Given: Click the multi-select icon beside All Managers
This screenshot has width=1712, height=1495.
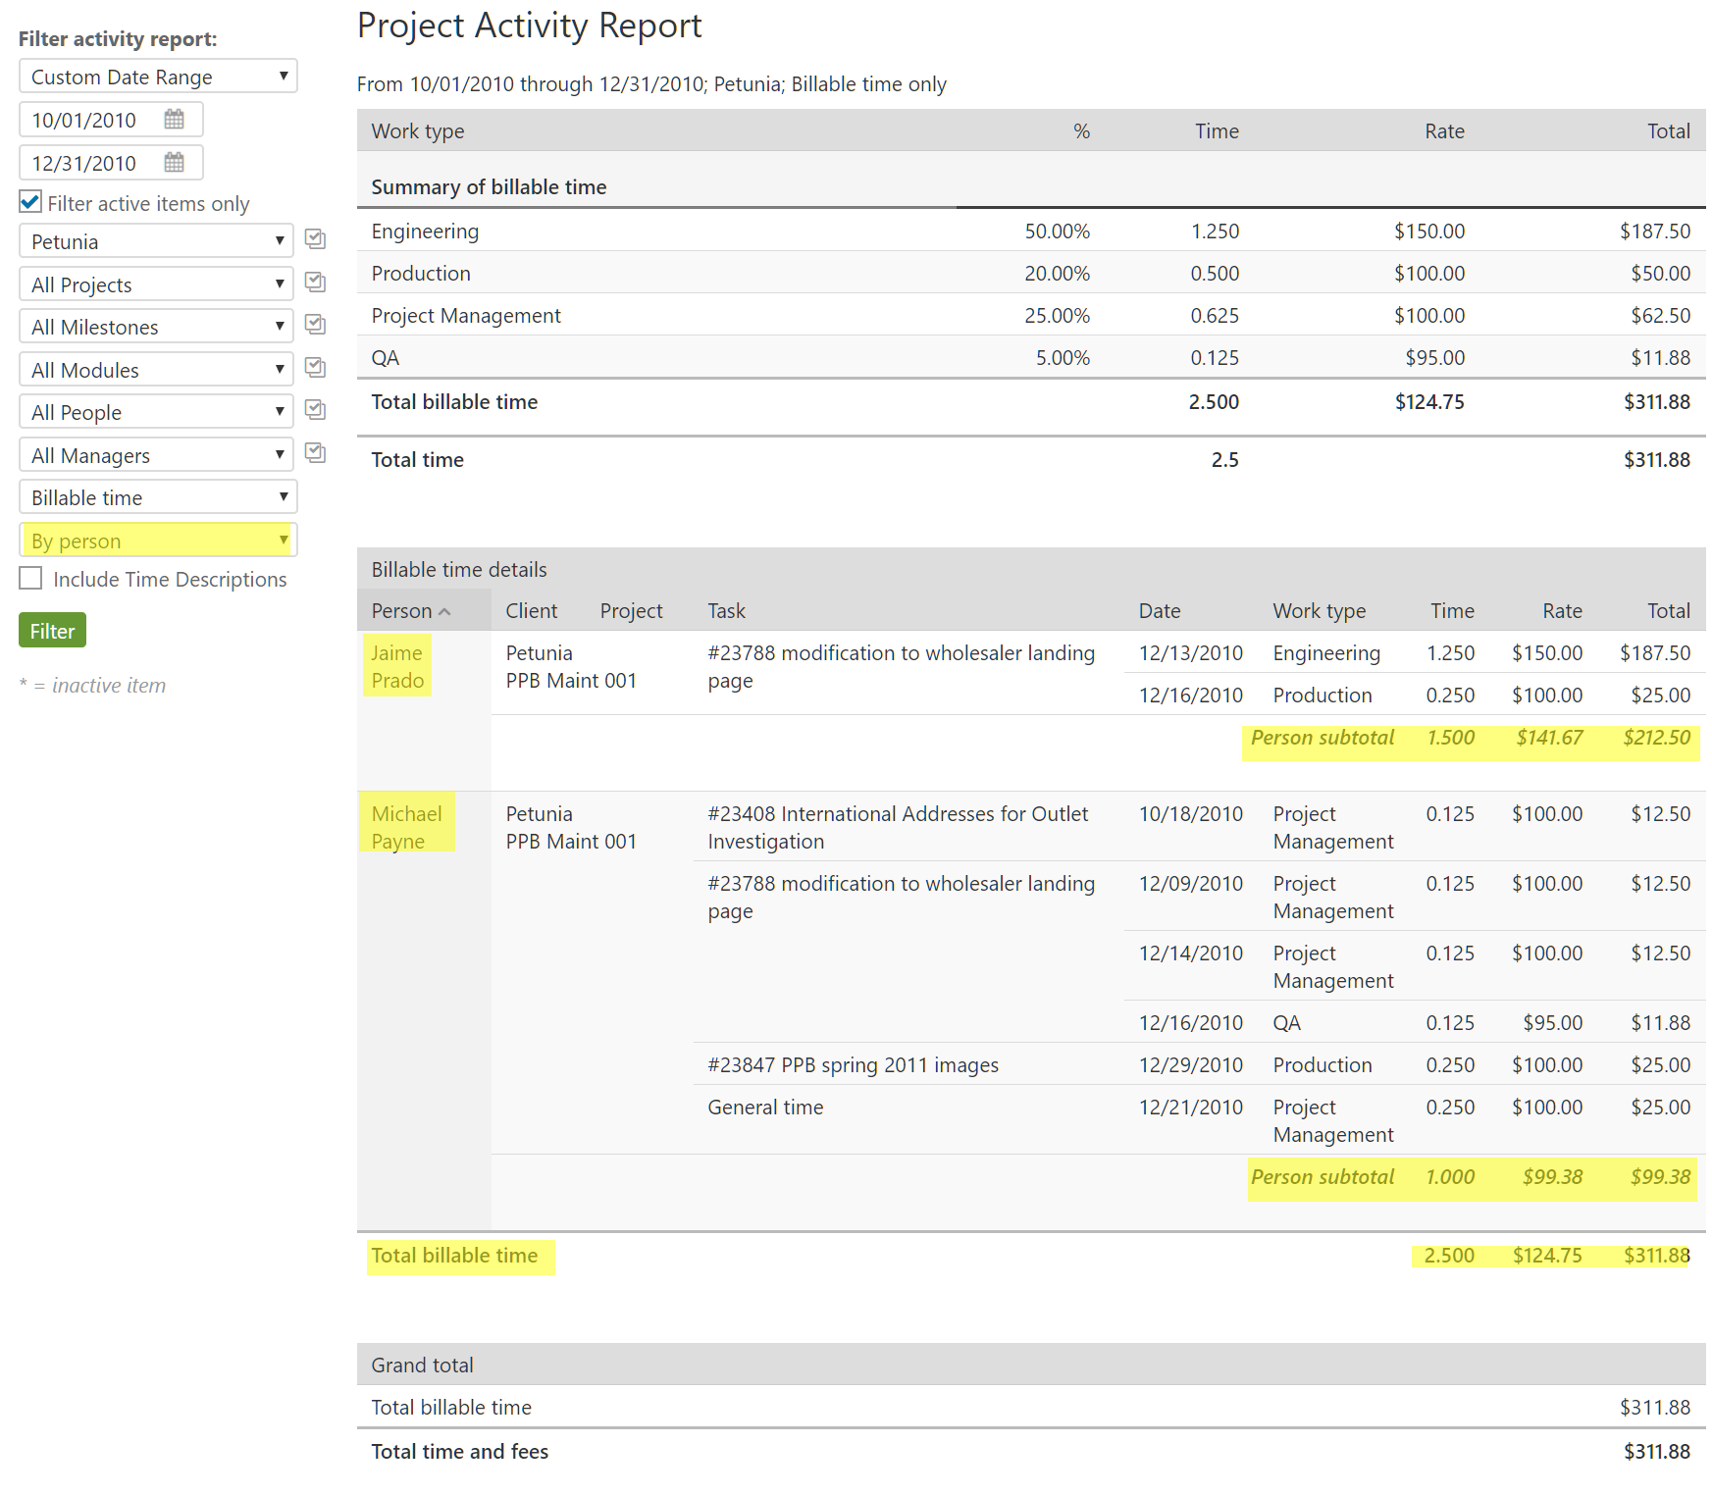Looking at the screenshot, I should coord(315,453).
